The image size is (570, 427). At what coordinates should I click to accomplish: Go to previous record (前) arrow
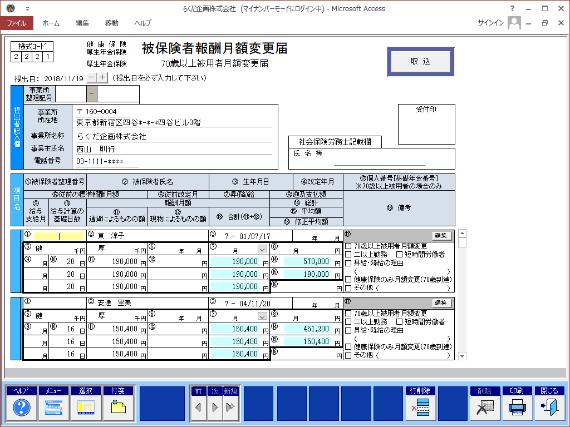point(198,408)
